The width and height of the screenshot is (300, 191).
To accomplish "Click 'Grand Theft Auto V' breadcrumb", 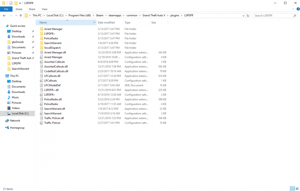I will coord(154,16).
